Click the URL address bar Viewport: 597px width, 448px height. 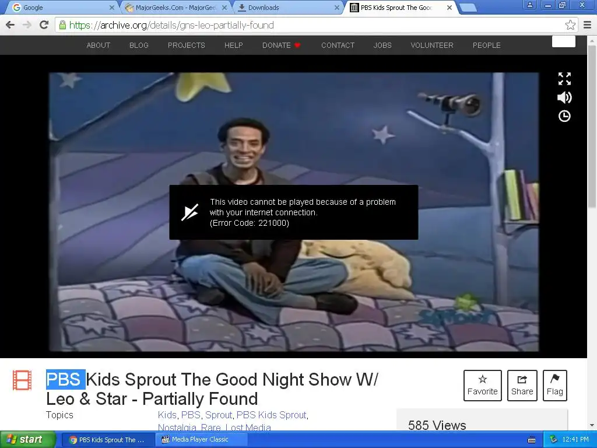(316, 25)
